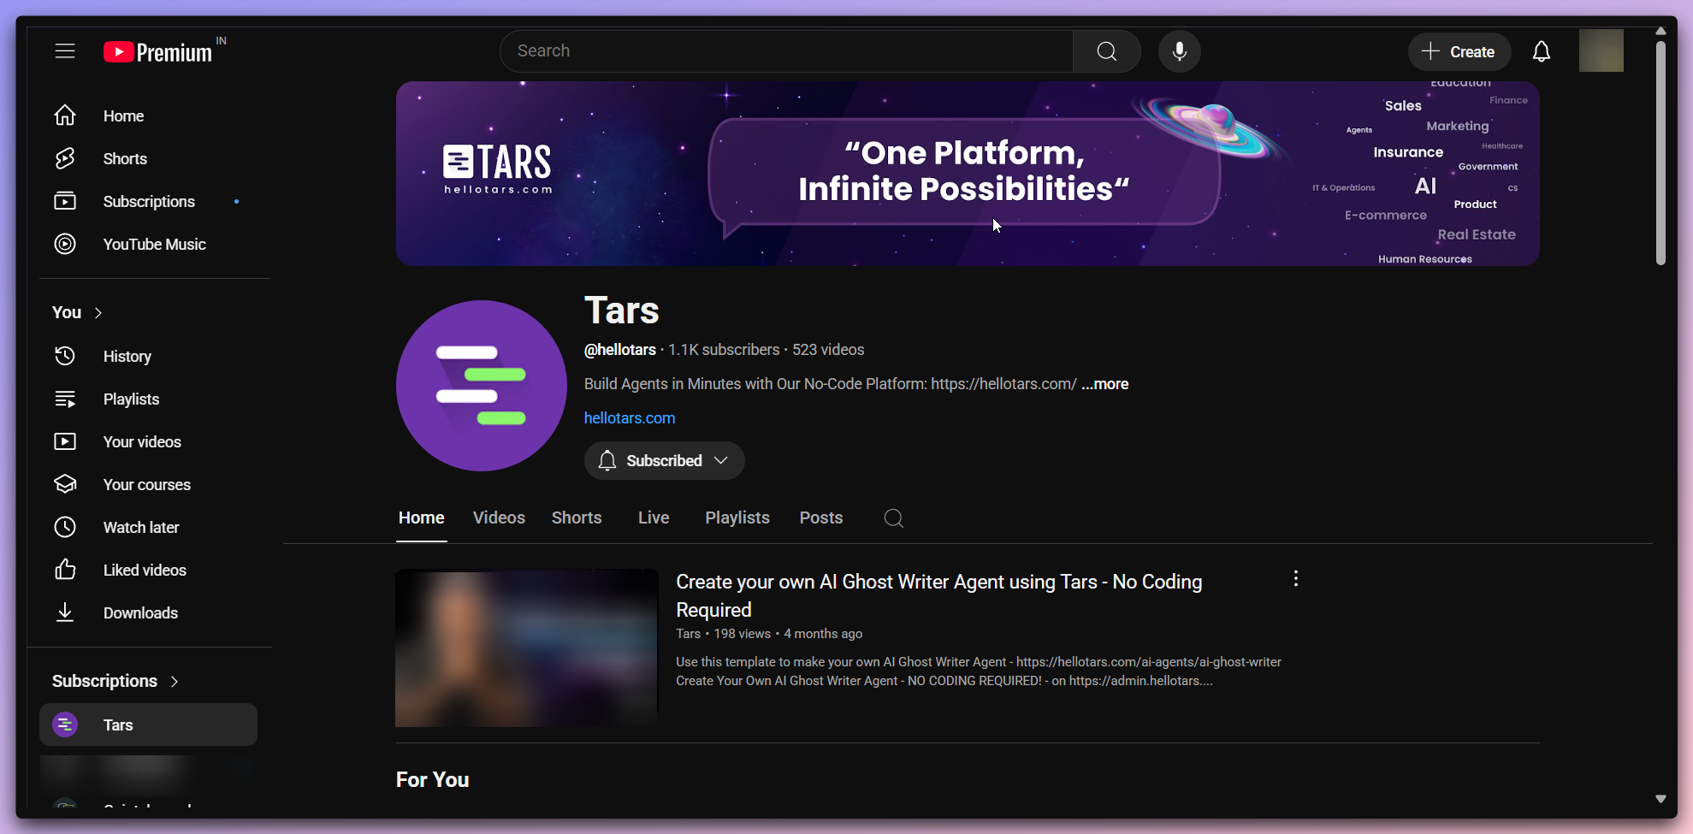Image resolution: width=1693 pixels, height=834 pixels.
Task: Expand the You section chevron
Action: pos(98,313)
